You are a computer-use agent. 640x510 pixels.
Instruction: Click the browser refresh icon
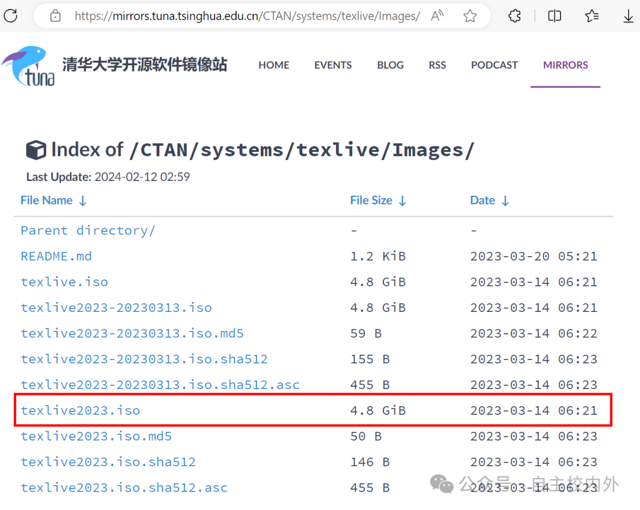(x=11, y=16)
